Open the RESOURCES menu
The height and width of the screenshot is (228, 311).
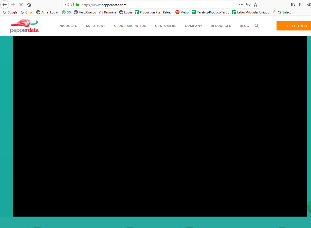point(221,26)
